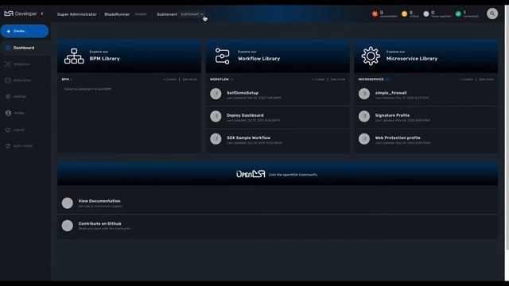Screen dimensions: 509x286
Task: Open the Integration sidebar item
Action: tap(21, 64)
